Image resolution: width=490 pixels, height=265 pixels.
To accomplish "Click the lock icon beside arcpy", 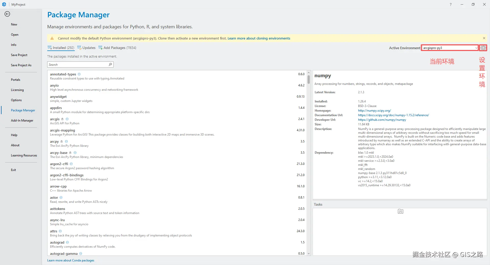I will click(62, 141).
